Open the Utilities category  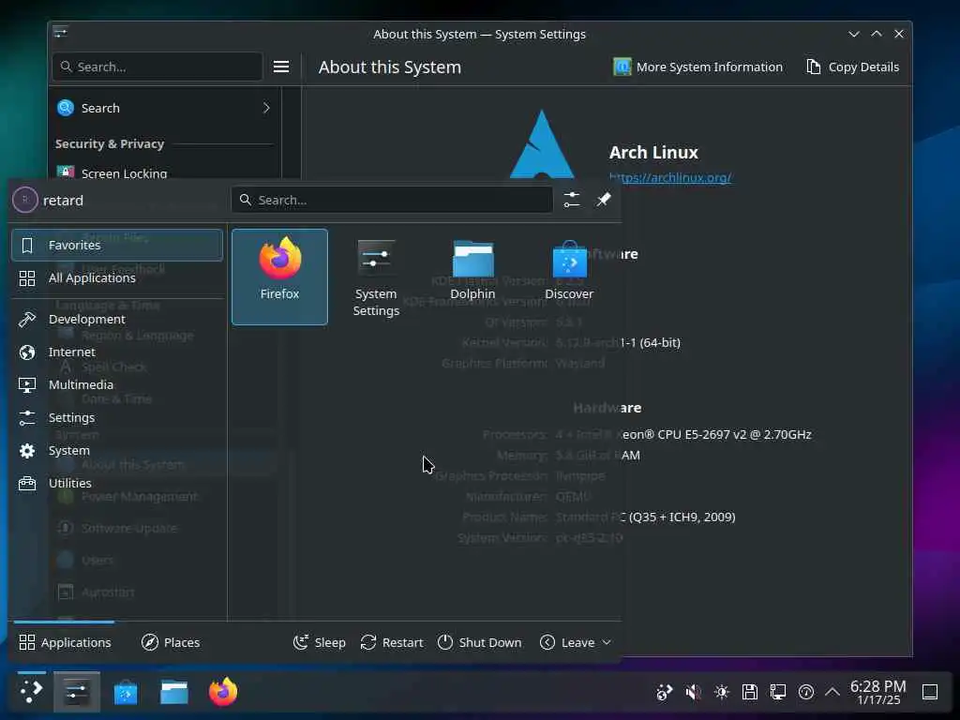pyautogui.click(x=117, y=483)
